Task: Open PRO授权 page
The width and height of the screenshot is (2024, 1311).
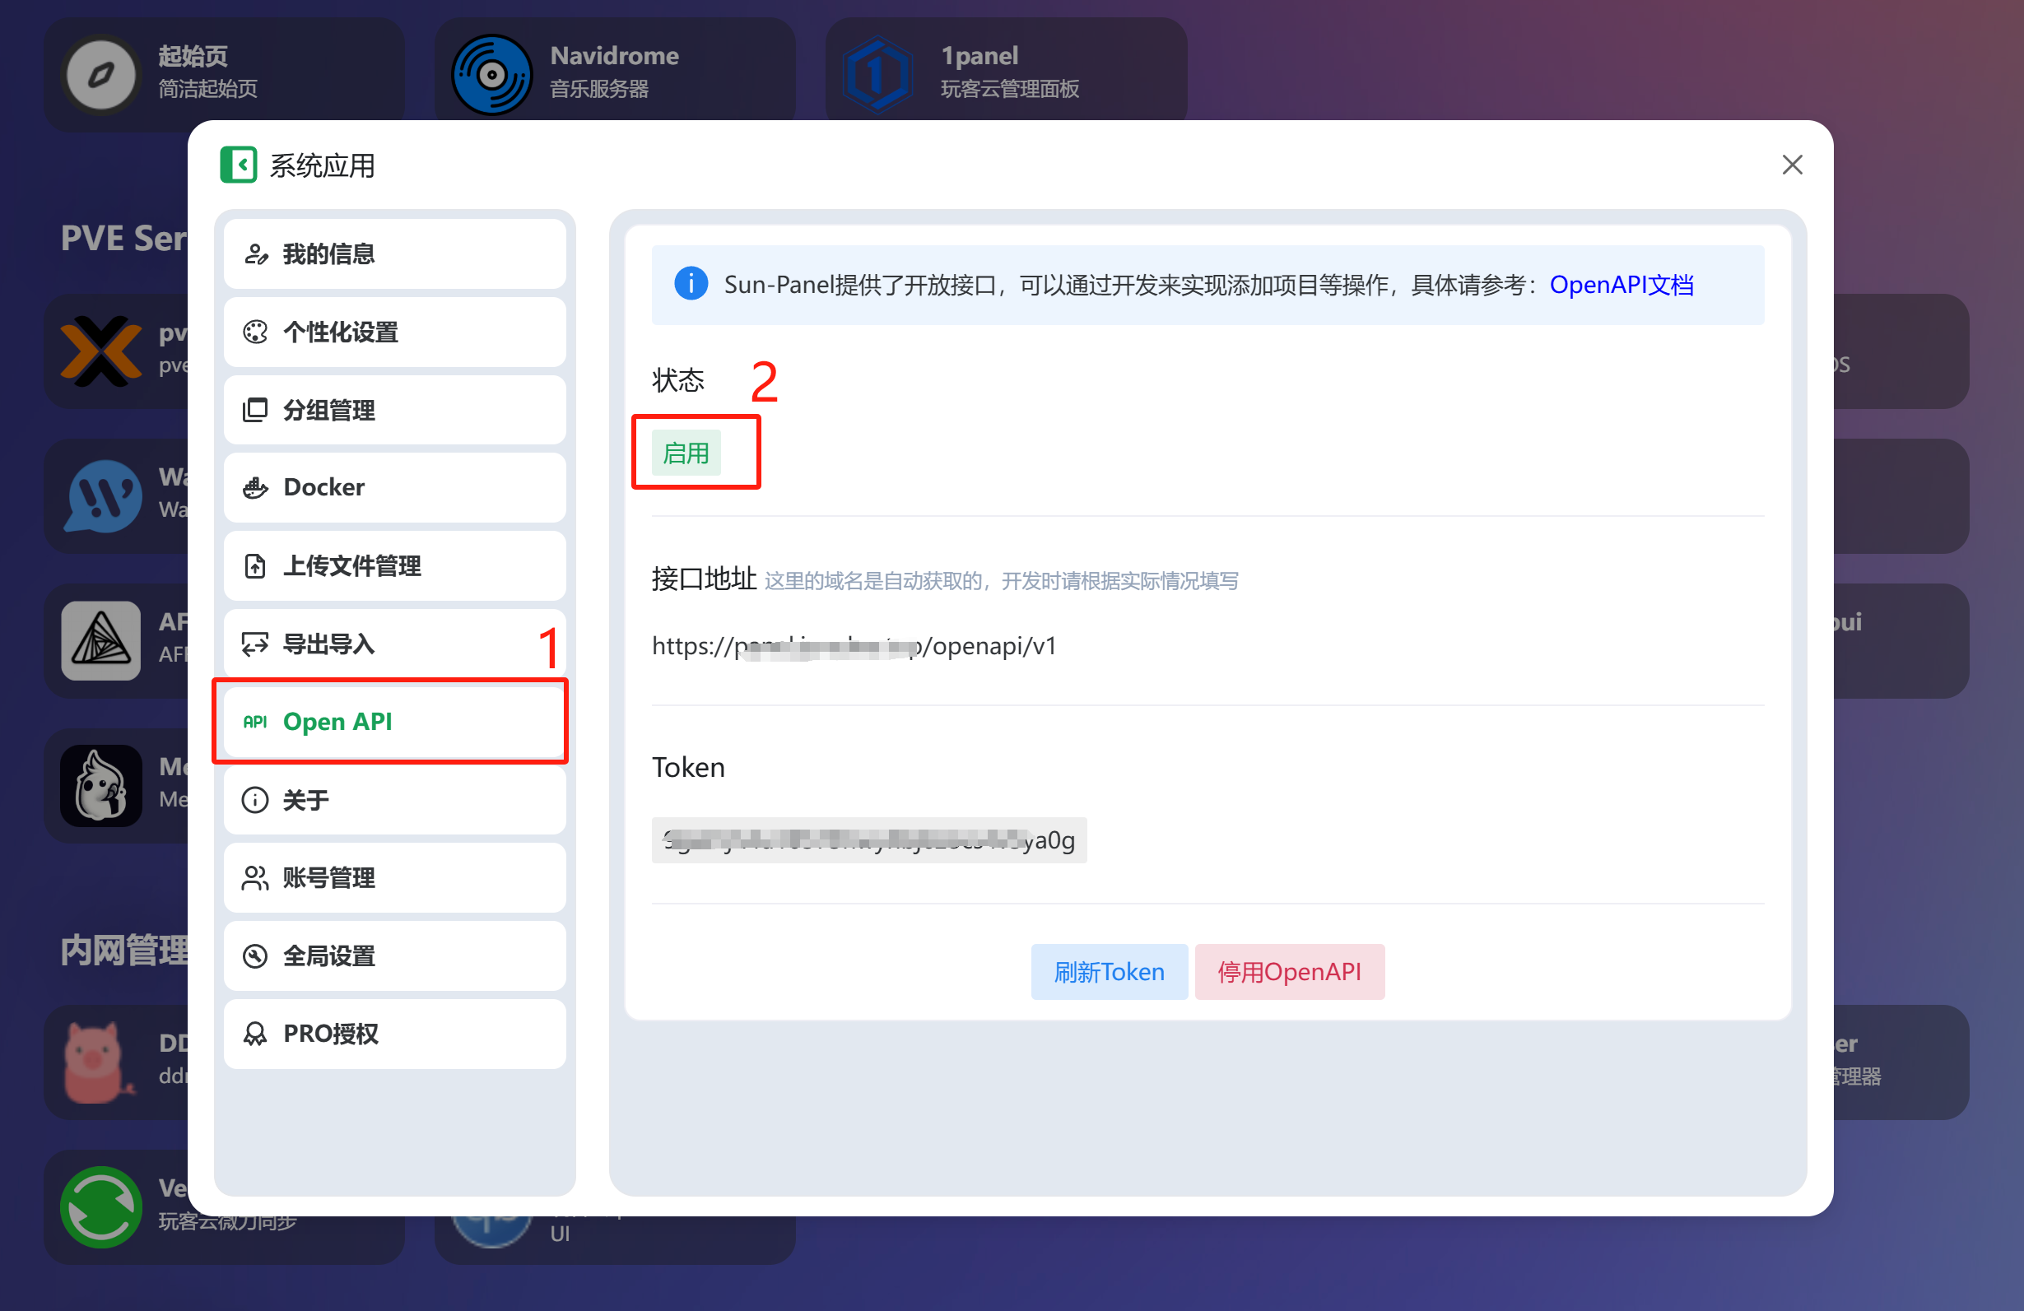Action: [394, 1033]
